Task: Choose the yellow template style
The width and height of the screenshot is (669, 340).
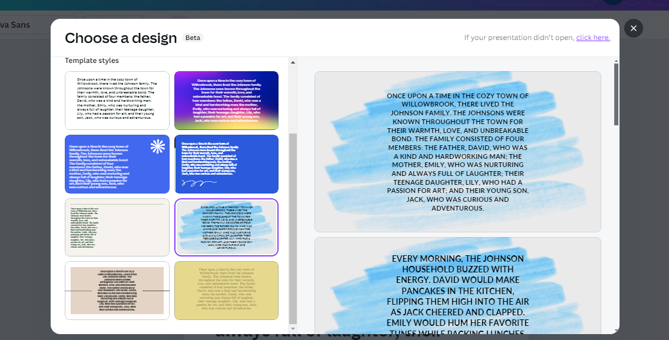Action: point(226,291)
